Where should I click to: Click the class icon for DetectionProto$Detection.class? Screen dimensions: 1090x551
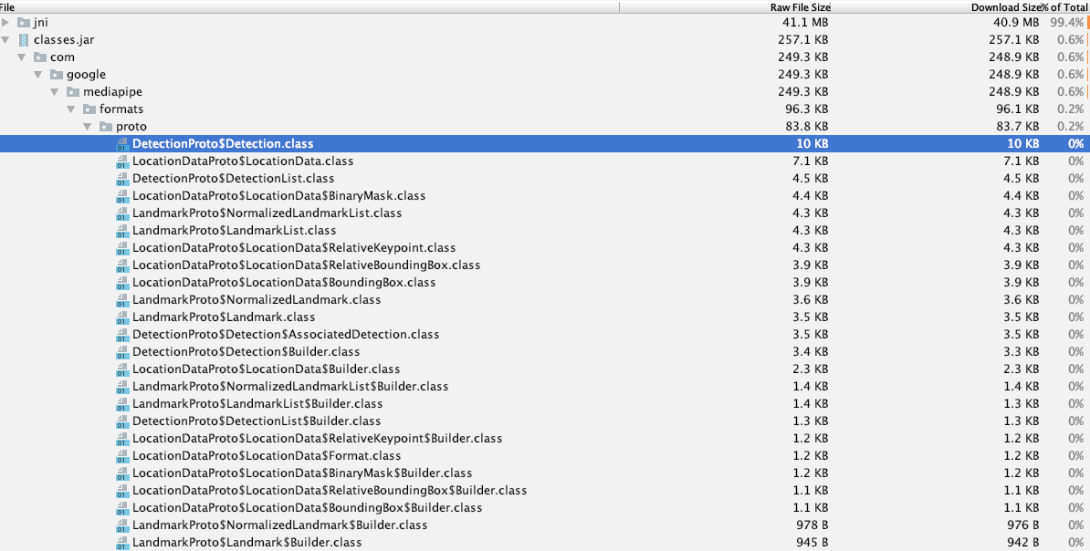click(x=121, y=143)
